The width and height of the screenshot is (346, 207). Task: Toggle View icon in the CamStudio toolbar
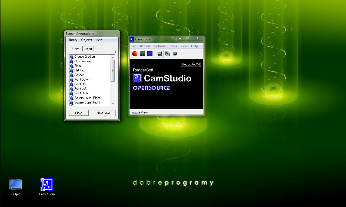click(x=160, y=54)
